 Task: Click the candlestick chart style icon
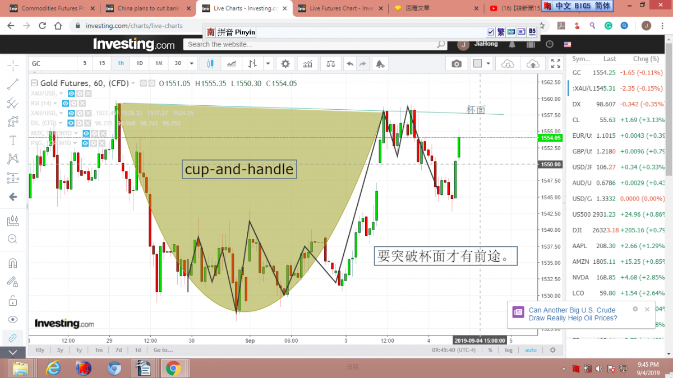click(211, 64)
